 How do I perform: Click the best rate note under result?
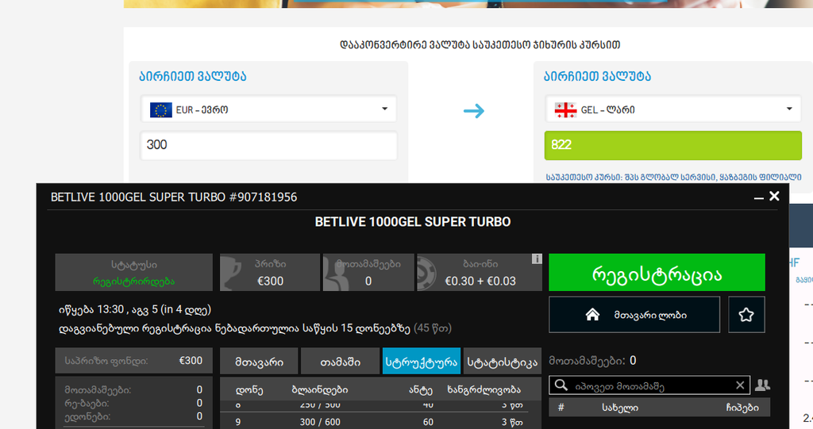(x=673, y=177)
